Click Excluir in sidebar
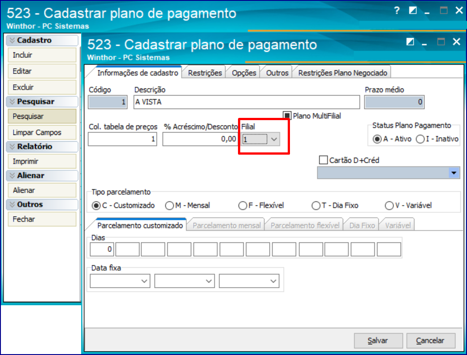 pos(42,87)
